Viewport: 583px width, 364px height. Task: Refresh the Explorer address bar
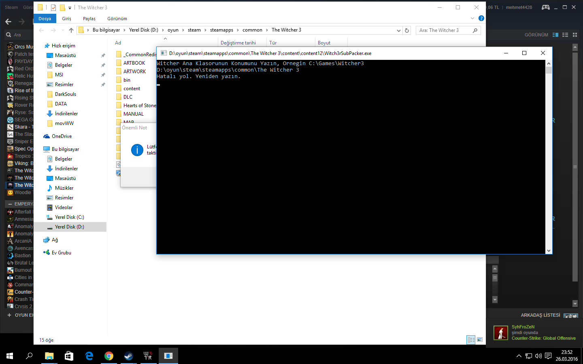(x=407, y=30)
